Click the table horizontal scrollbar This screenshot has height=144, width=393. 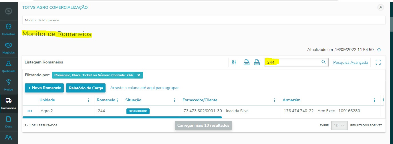click(122, 117)
